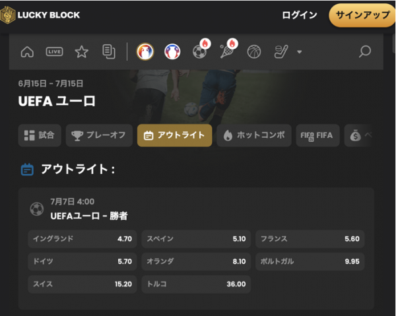Screen dimensions: 396x316
Task: Bet on スペイン at 5.10
Action: pyautogui.click(x=196, y=239)
